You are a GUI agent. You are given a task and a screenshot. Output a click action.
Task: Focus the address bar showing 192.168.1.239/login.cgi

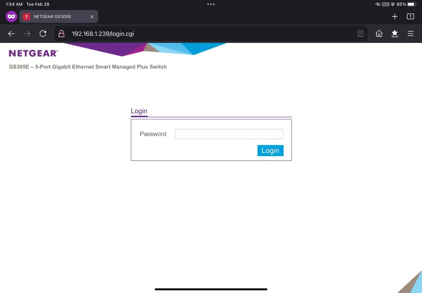point(211,34)
